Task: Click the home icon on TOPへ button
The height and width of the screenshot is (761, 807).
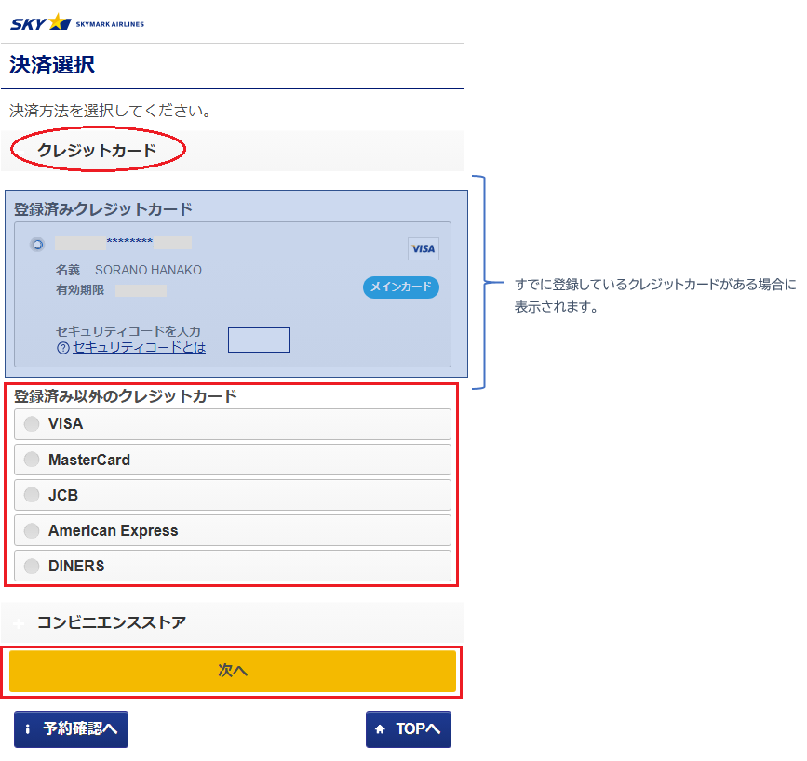Action: 380,729
